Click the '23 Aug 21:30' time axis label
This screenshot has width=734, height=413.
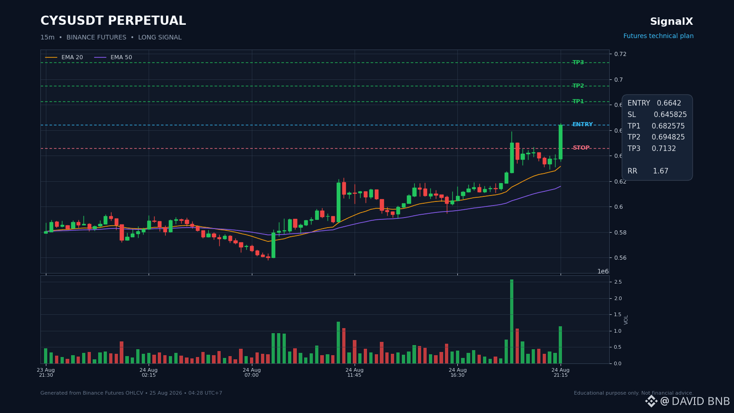tap(46, 373)
